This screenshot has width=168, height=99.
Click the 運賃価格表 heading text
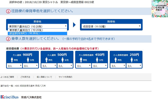[x=13, y=49]
